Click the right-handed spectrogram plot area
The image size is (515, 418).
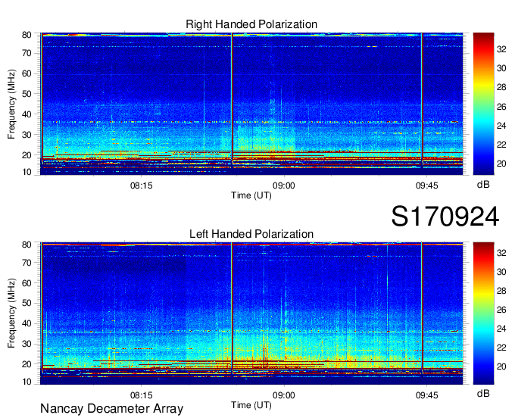(251, 104)
